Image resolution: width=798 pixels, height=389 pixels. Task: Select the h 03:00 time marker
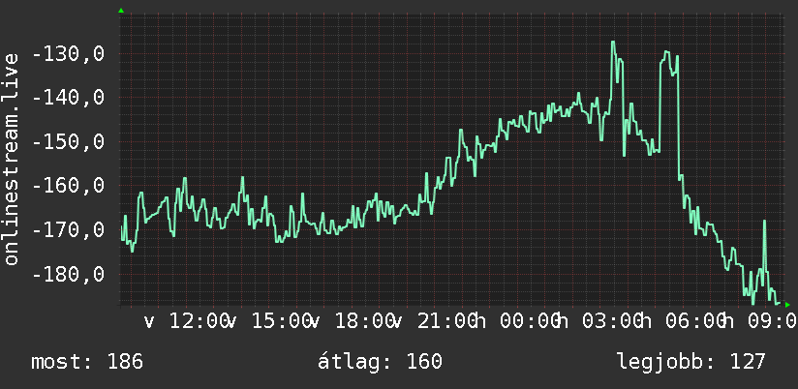click(600, 321)
